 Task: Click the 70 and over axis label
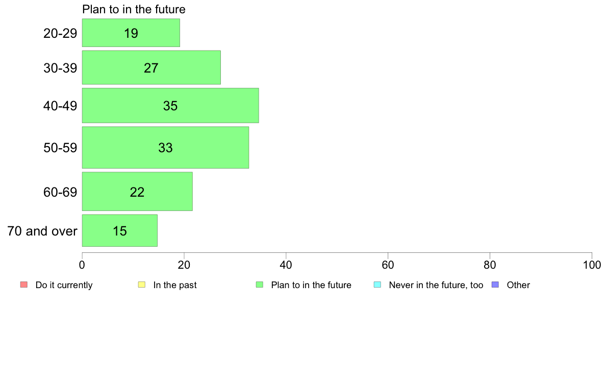pyautogui.click(x=42, y=231)
